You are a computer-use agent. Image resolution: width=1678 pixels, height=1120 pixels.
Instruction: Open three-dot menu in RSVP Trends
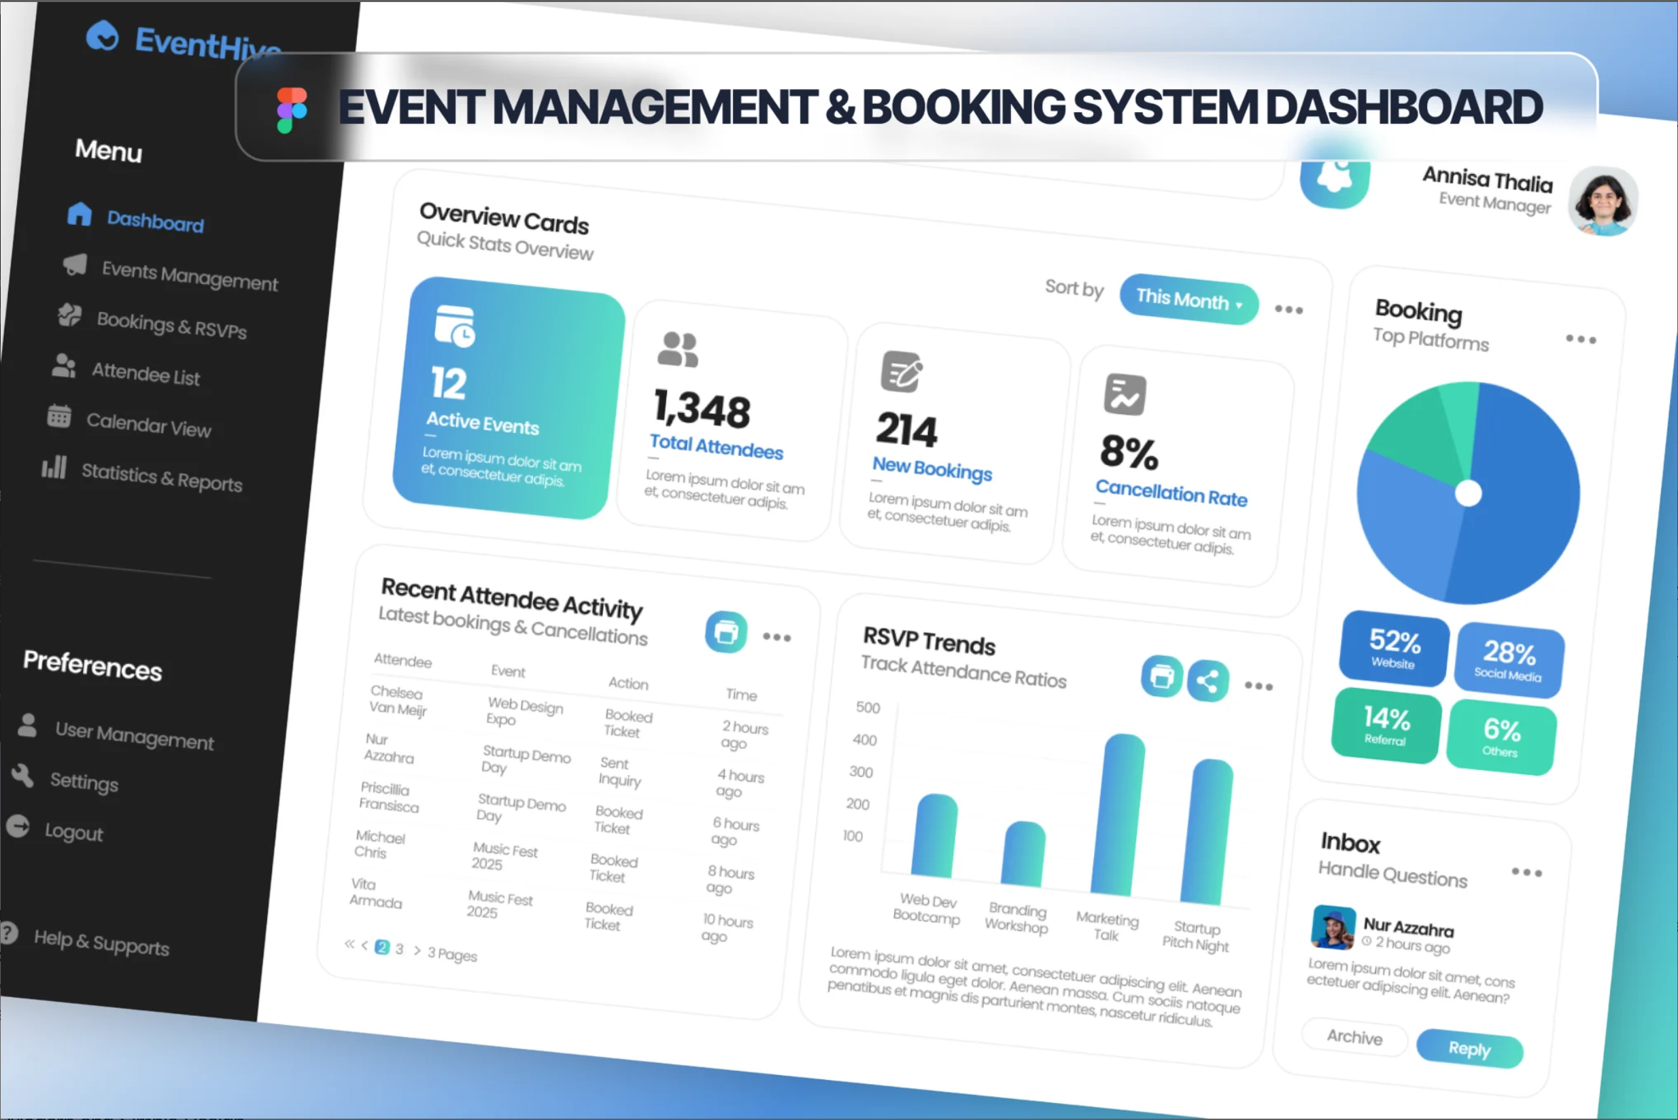[x=1258, y=686]
